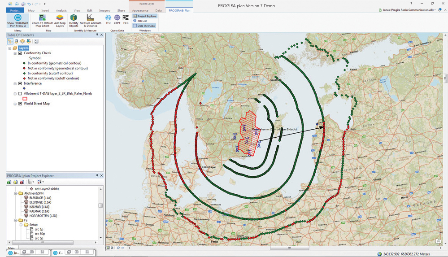Select the crc 50p item
Screen dimensions: 448x257
coord(39,234)
